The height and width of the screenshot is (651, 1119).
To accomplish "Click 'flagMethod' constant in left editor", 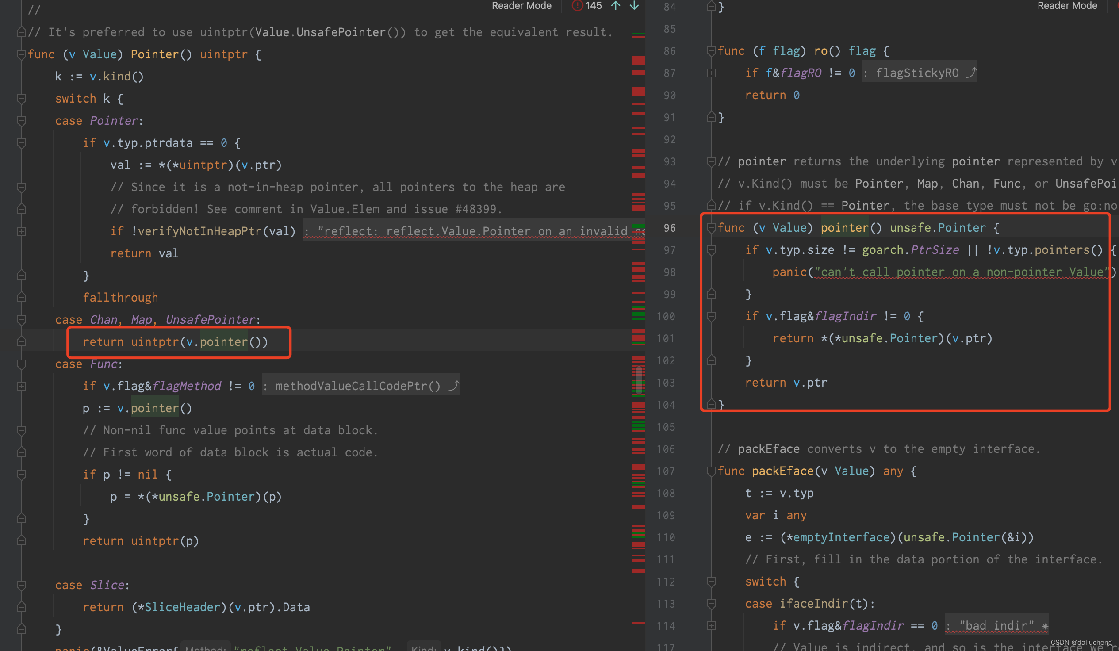I will (187, 386).
